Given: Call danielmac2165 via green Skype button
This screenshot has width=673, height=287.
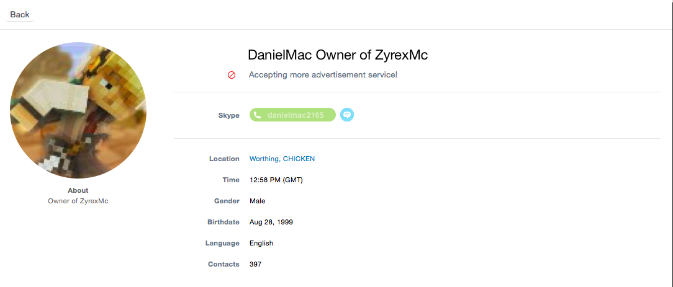Looking at the screenshot, I should click(x=292, y=115).
